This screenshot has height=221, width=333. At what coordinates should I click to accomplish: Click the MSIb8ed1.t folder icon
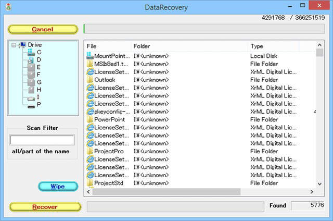click(90, 64)
